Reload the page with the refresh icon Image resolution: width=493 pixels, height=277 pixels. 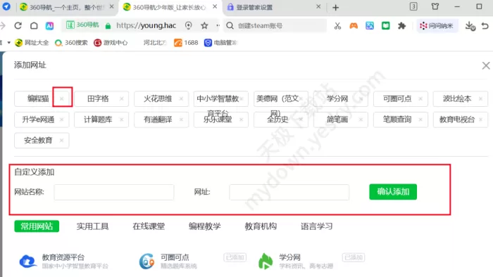point(18,26)
